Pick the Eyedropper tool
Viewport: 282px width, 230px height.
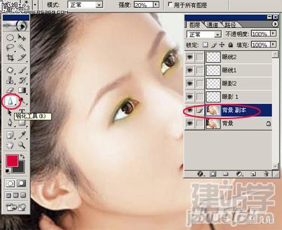click(x=22, y=135)
